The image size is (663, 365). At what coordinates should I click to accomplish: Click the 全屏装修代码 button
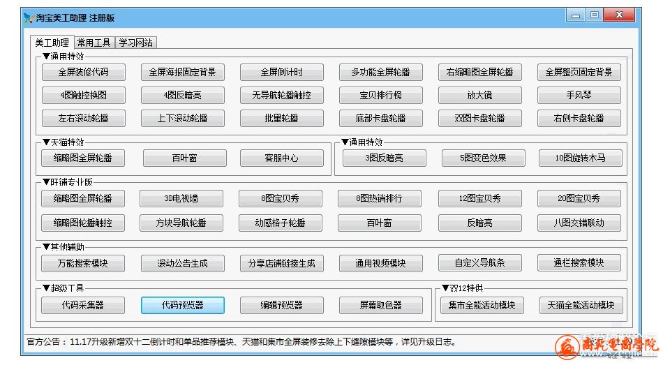click(x=83, y=73)
